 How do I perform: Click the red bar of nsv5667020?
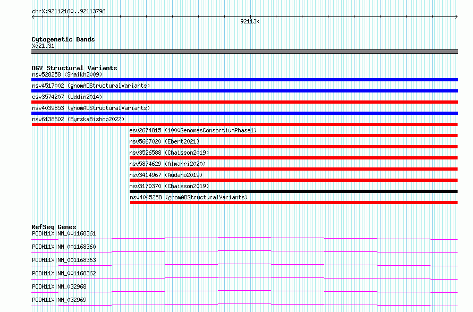[x=293, y=147]
